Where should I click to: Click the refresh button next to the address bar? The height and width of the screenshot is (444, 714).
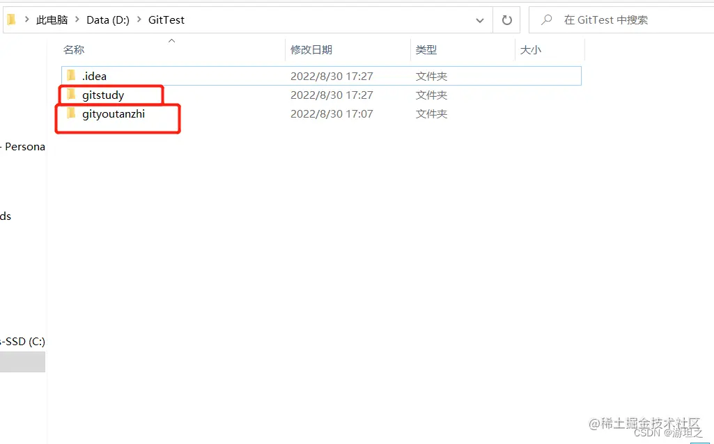point(506,20)
